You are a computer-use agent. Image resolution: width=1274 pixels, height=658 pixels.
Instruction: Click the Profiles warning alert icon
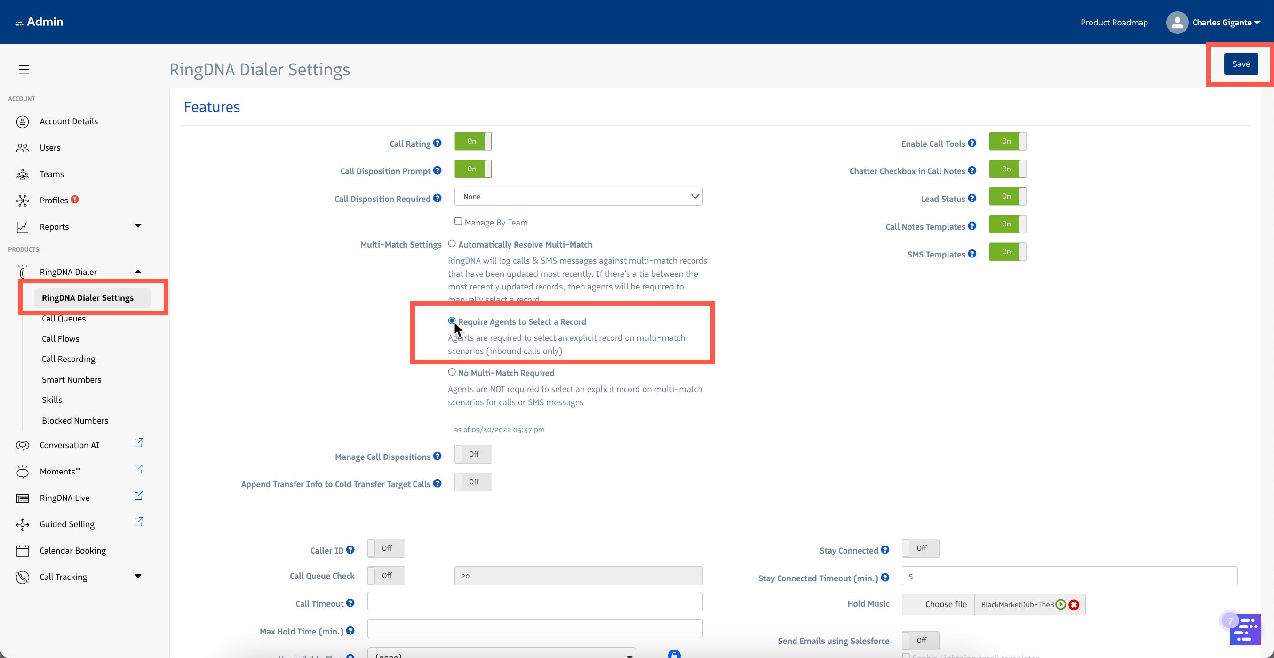[75, 200]
